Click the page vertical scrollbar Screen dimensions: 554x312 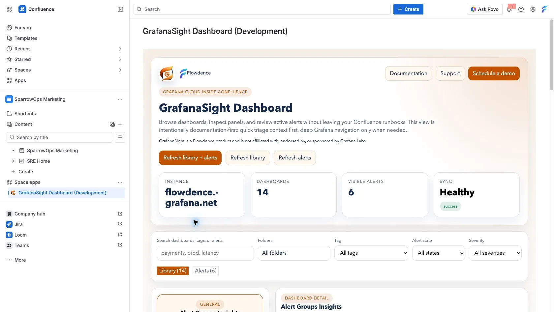[x=551, y=54]
